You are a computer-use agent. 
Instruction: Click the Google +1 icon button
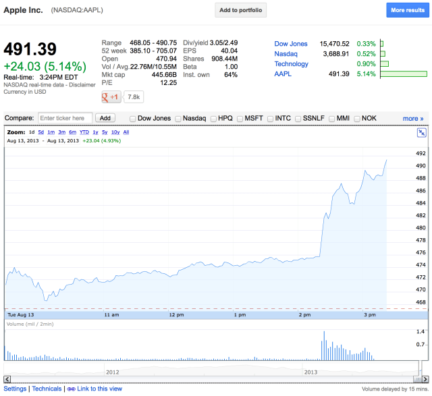(x=111, y=97)
